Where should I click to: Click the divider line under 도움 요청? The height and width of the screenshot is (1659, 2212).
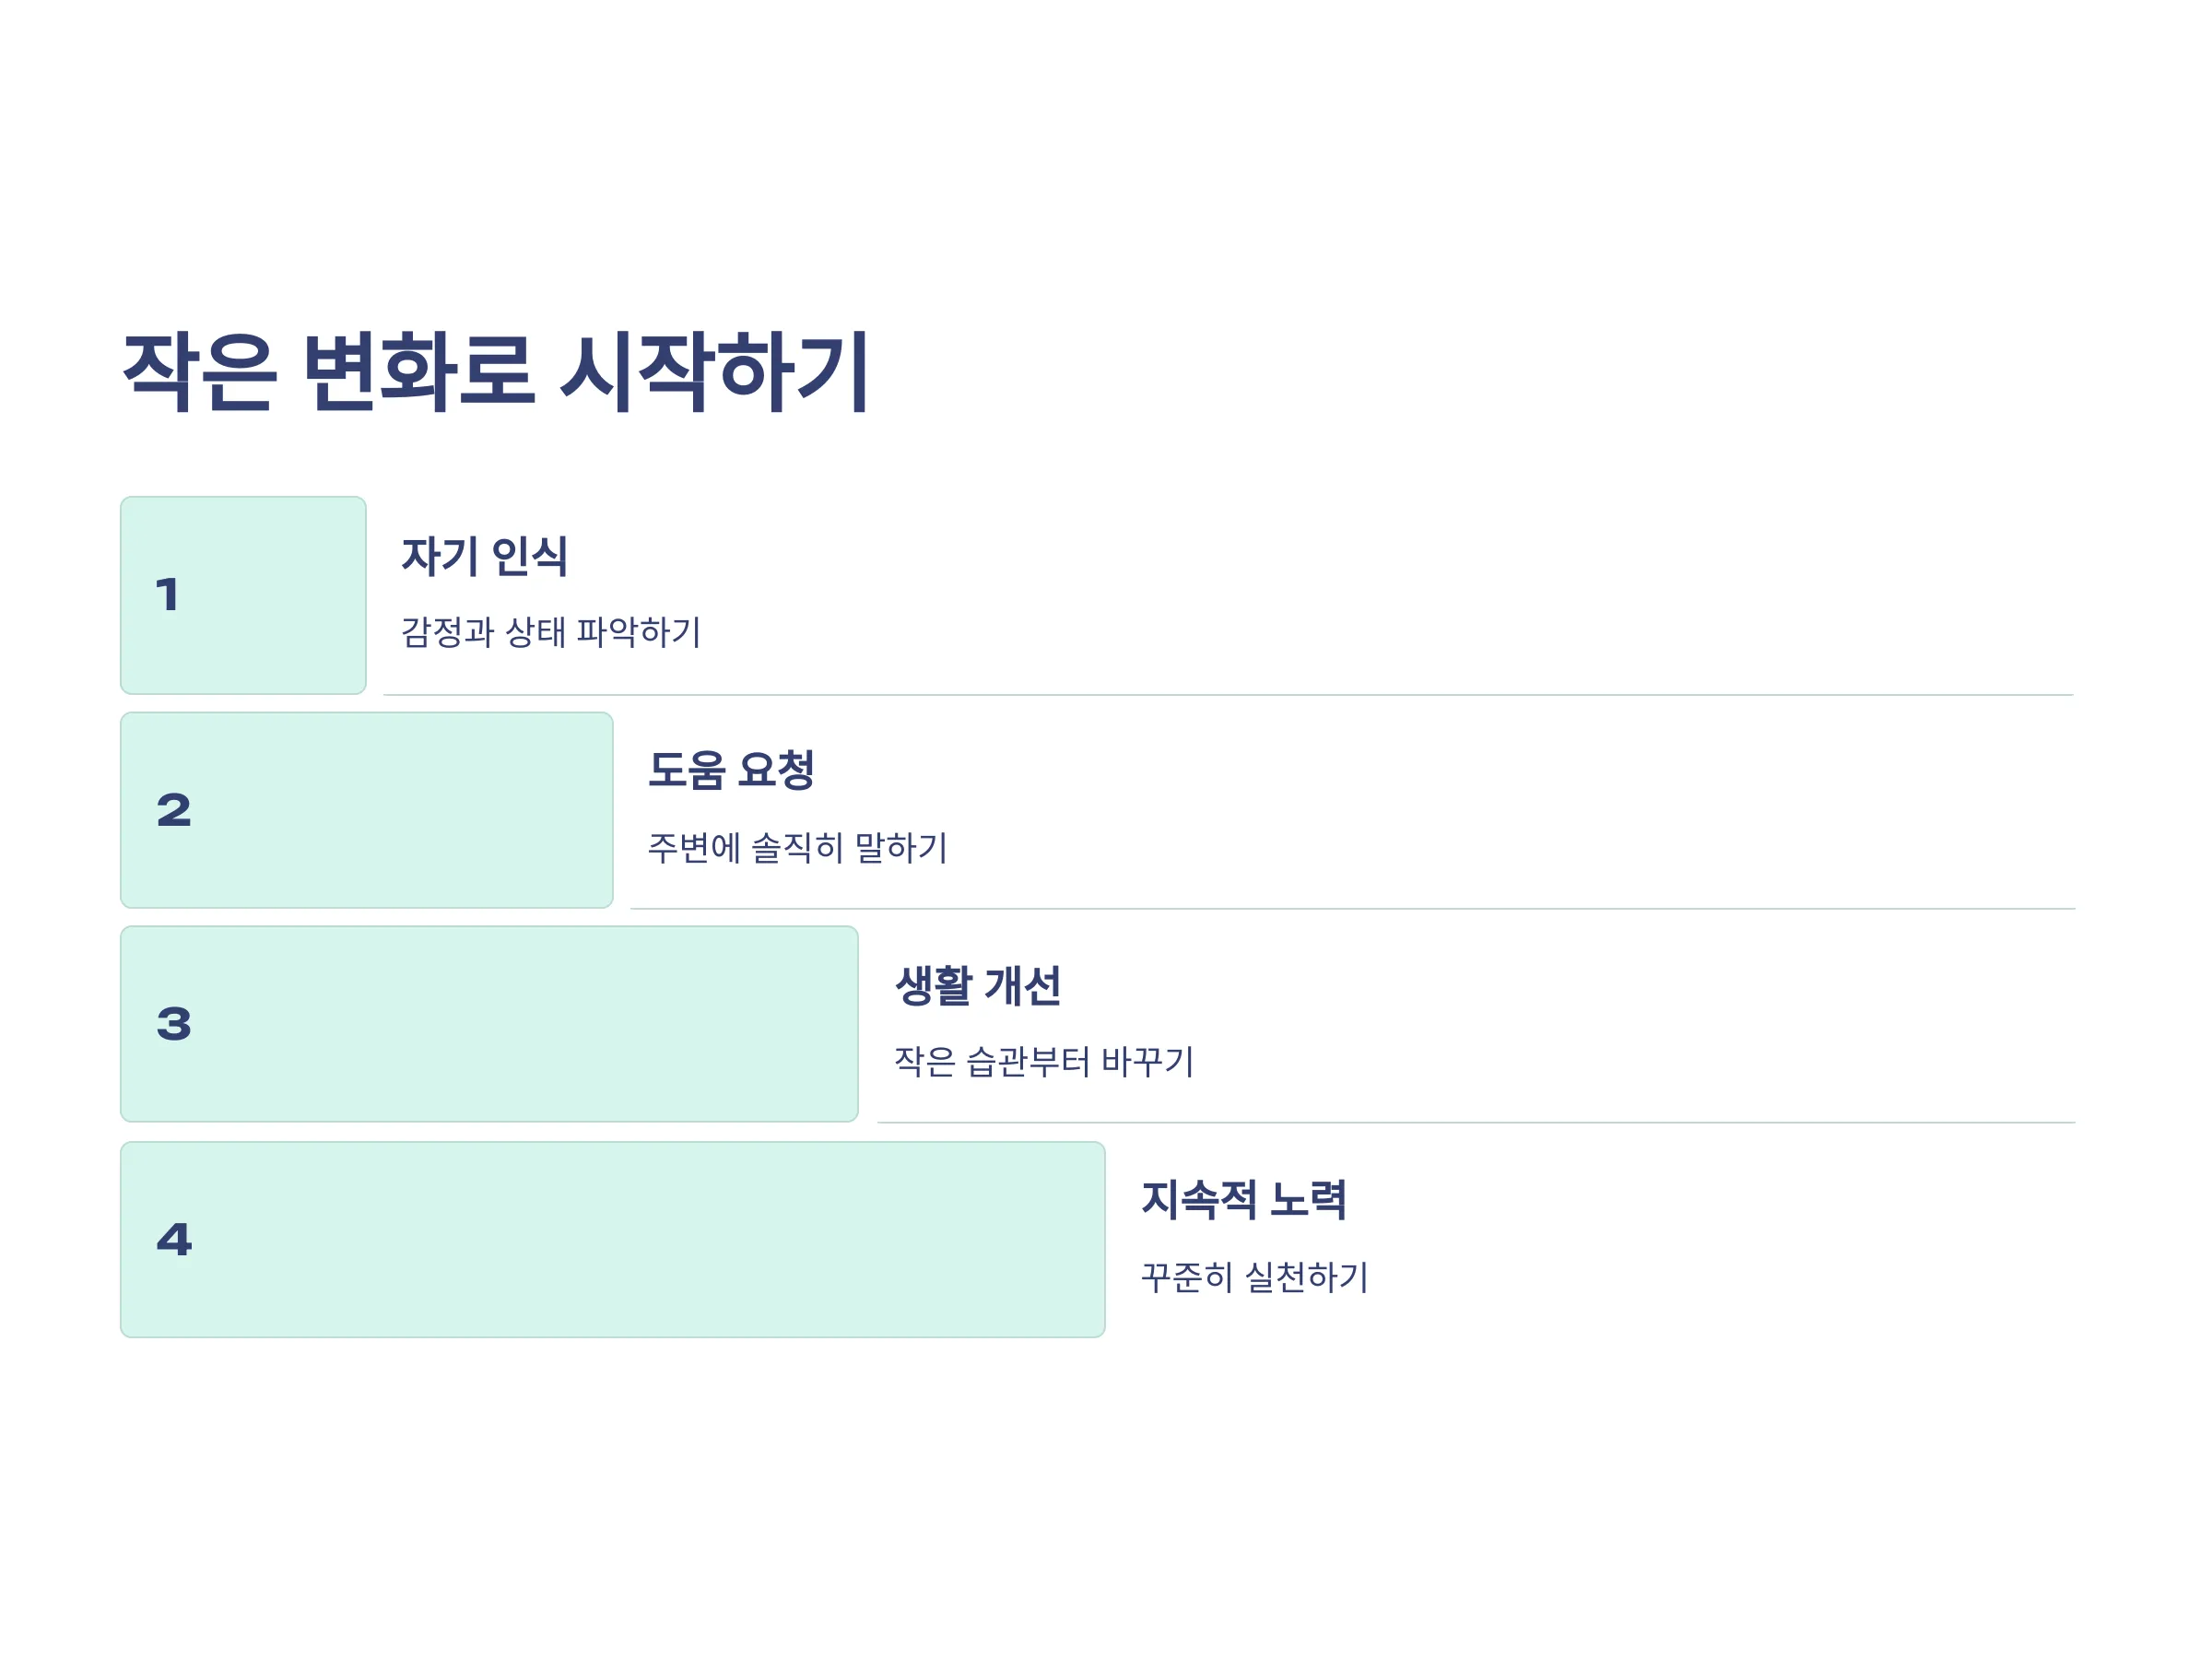pos(1353,909)
